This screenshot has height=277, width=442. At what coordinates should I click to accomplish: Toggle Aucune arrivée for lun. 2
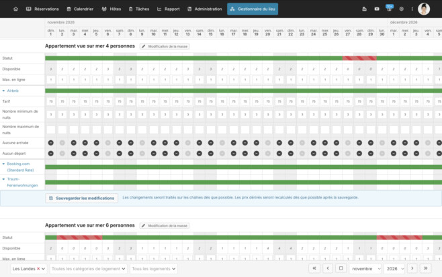click(62, 143)
